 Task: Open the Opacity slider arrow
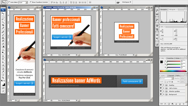186,78
